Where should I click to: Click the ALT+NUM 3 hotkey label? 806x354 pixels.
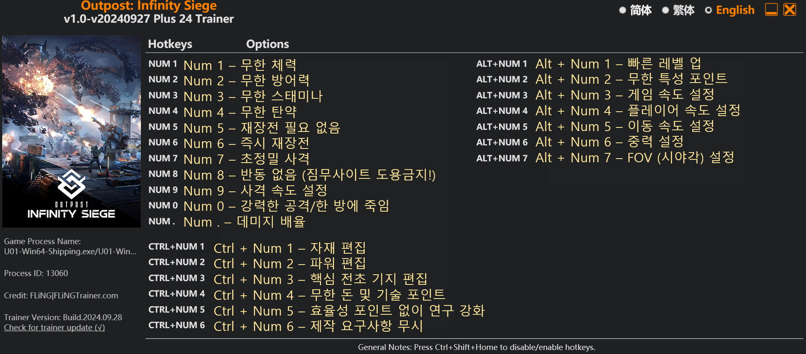(x=502, y=95)
